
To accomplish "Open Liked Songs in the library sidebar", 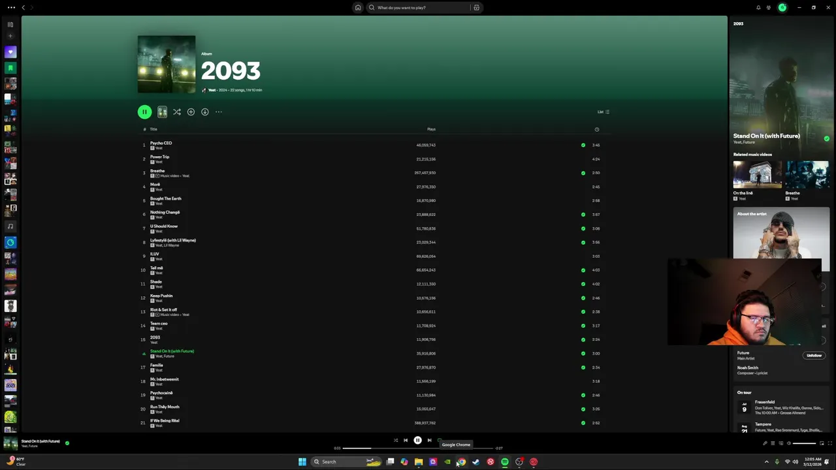I will [x=10, y=52].
